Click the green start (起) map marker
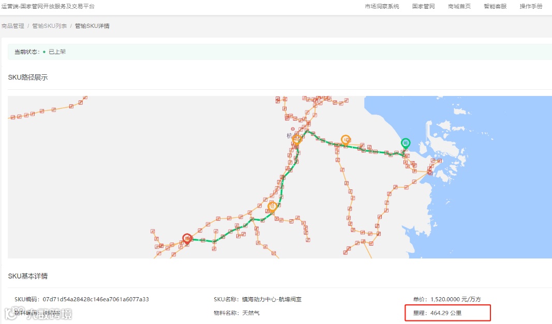 click(x=406, y=143)
